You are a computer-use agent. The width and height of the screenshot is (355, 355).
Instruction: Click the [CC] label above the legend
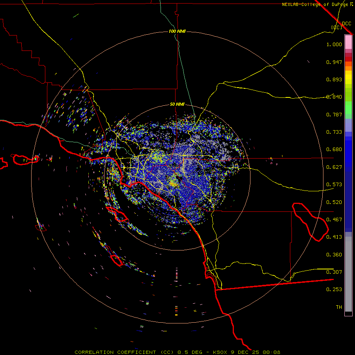click(336, 27)
